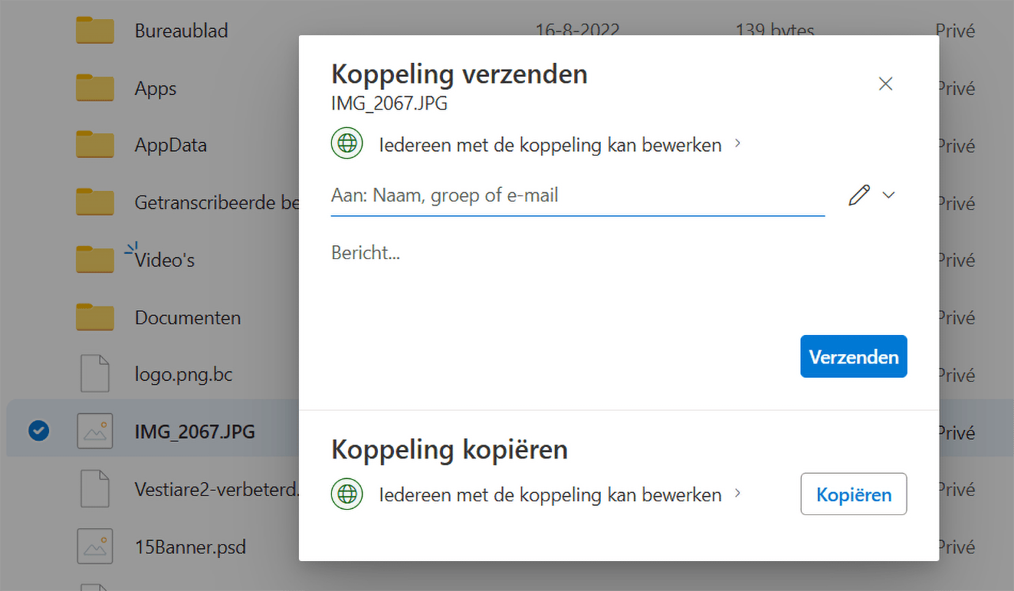The height and width of the screenshot is (591, 1014).
Task: Open the Video's folder
Action: [165, 261]
